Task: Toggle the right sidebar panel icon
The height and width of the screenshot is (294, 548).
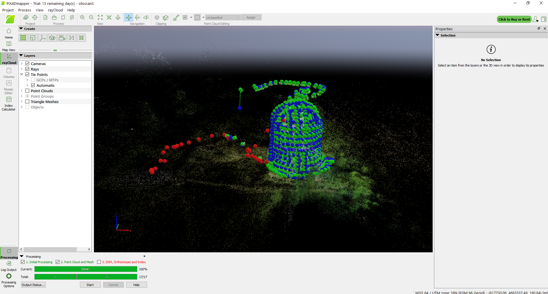Action: coord(544,19)
